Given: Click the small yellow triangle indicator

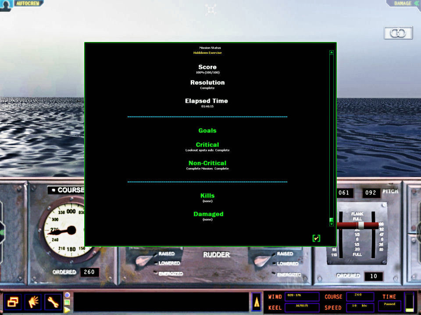Looking at the screenshot, I should click(67, 310).
